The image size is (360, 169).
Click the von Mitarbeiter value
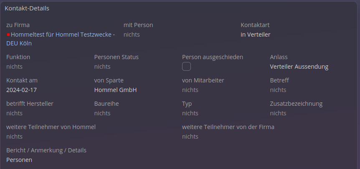pos(190,90)
